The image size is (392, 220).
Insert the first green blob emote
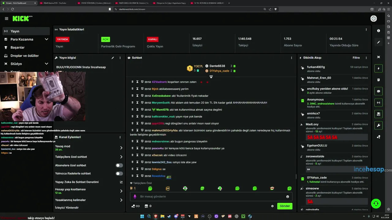point(150,189)
